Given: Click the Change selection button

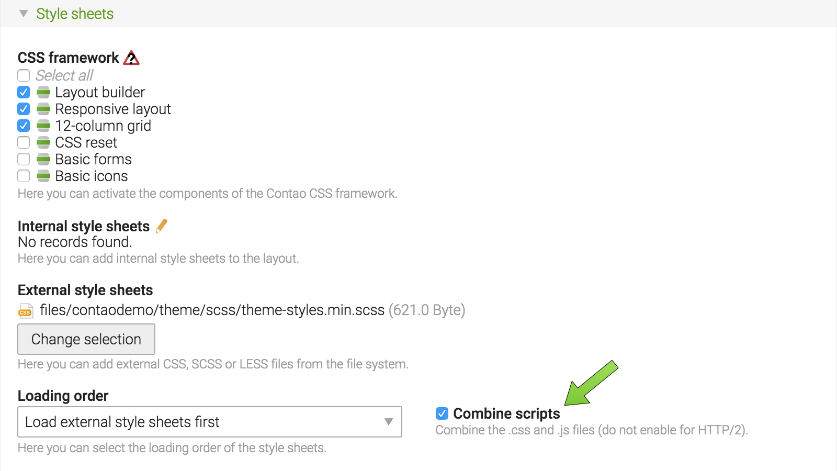Looking at the screenshot, I should (86, 339).
